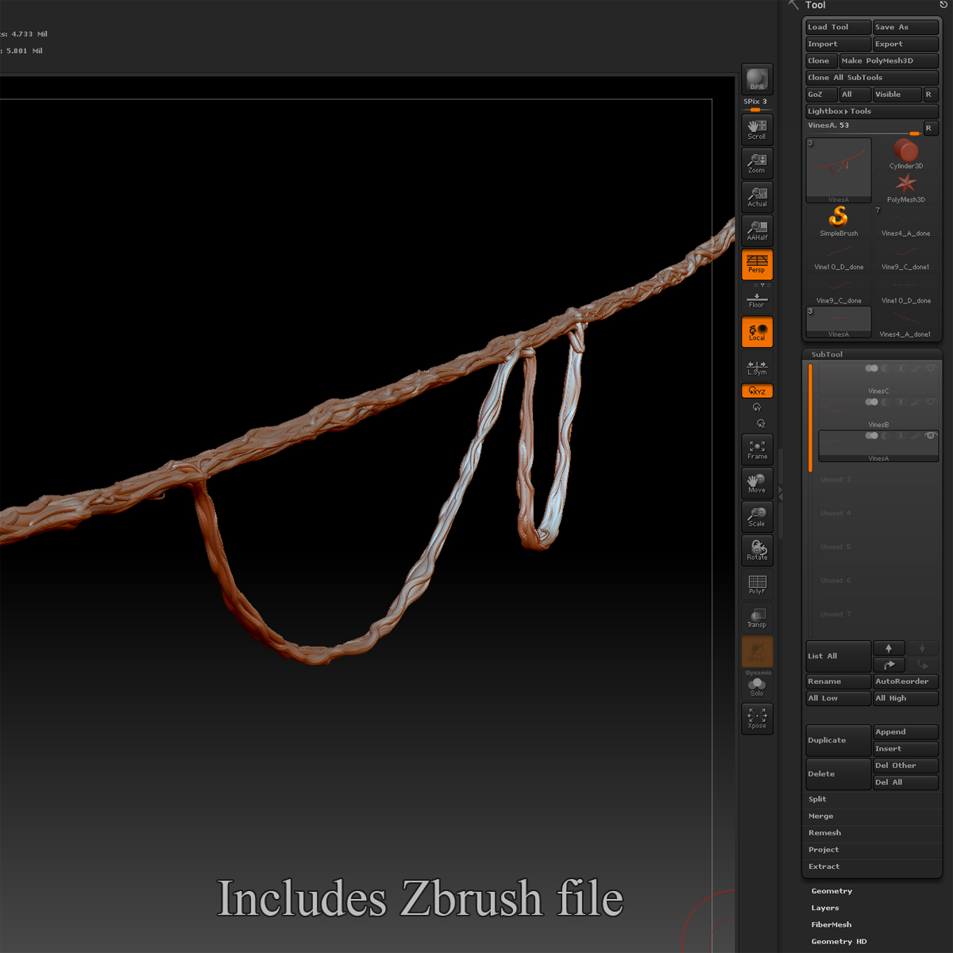Image resolution: width=953 pixels, height=953 pixels.
Task: Select the VinesB subtool
Action: pyautogui.click(x=878, y=413)
